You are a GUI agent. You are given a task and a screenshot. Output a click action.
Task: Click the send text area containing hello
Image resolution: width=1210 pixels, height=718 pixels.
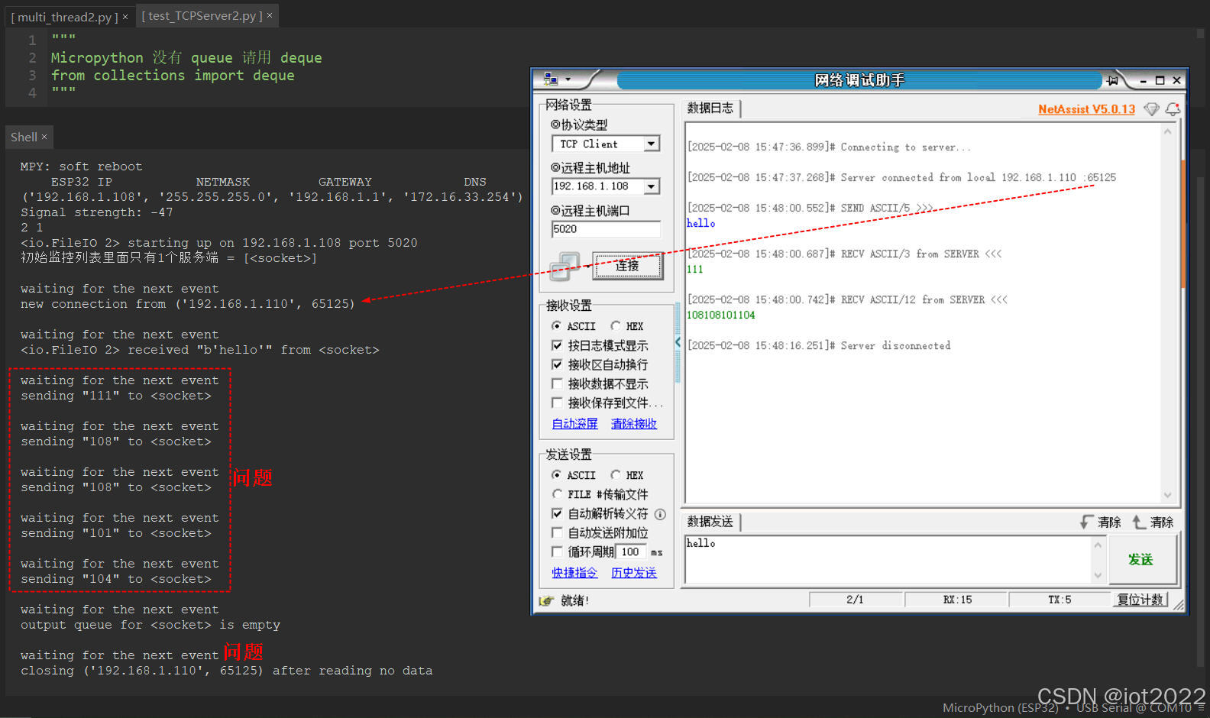pos(888,559)
